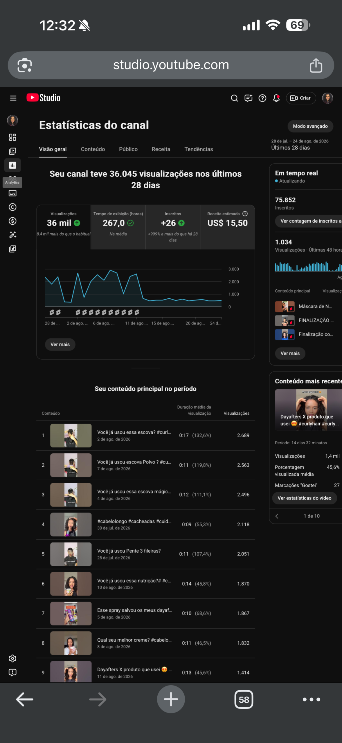This screenshot has width=342, height=743.
Task: Click the search magnifier icon in Studio header
Action: [234, 98]
